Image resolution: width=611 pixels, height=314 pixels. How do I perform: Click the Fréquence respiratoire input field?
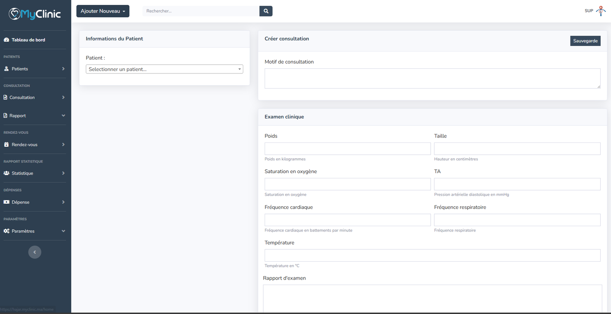[517, 220]
